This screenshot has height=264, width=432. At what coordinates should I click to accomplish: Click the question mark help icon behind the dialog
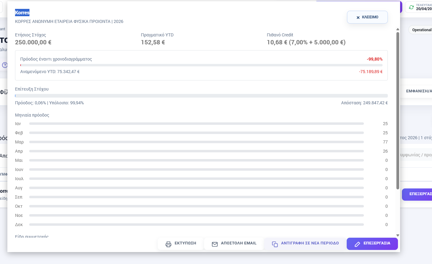5,65
